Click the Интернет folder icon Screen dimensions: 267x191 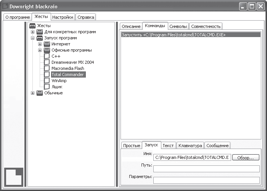tap(47, 44)
